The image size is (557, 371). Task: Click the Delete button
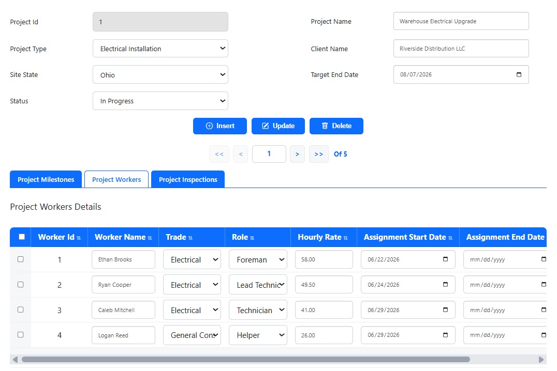[336, 126]
